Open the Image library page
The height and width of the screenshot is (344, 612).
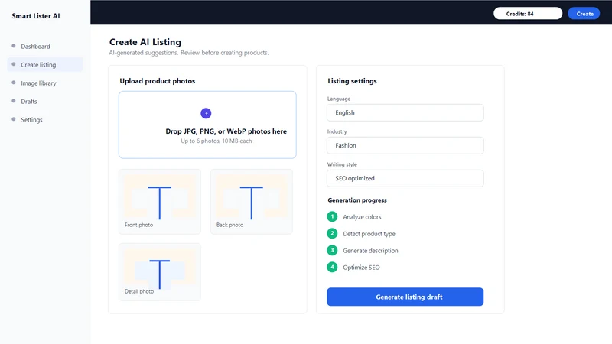point(44,83)
